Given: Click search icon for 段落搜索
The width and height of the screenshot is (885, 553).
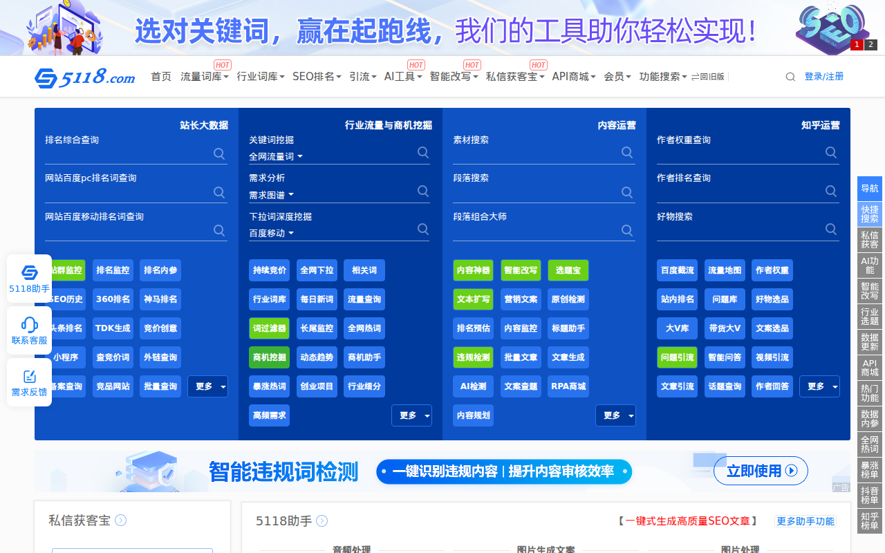Looking at the screenshot, I should coord(627,192).
